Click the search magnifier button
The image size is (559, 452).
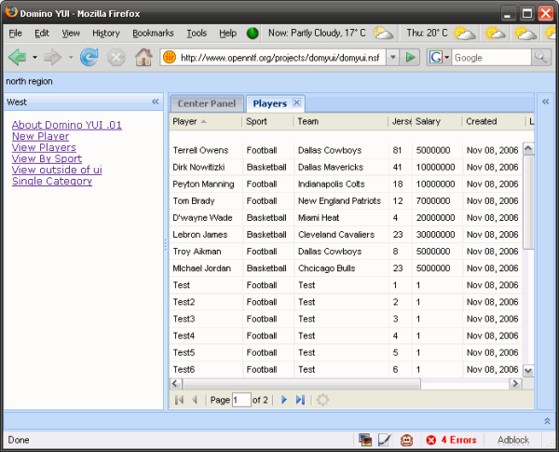click(540, 57)
